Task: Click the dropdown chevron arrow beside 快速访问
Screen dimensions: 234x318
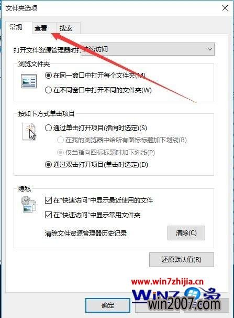Action: [210, 49]
